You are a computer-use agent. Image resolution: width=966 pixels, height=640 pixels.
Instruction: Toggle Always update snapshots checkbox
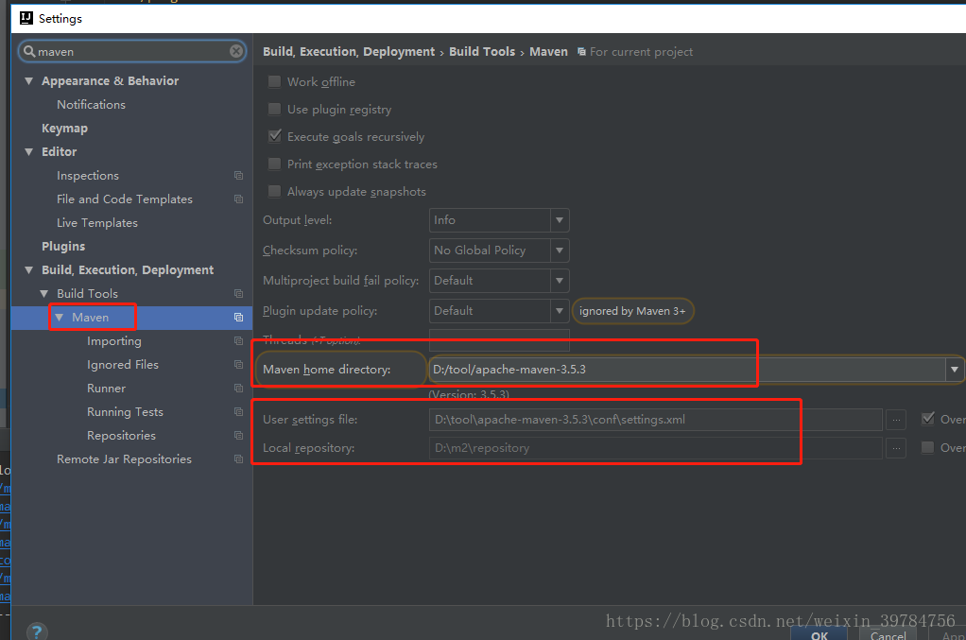point(275,191)
